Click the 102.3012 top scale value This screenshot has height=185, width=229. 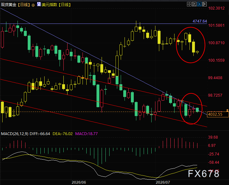pos(217,8)
